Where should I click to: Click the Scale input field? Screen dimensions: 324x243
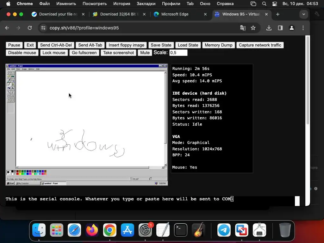tap(178, 53)
